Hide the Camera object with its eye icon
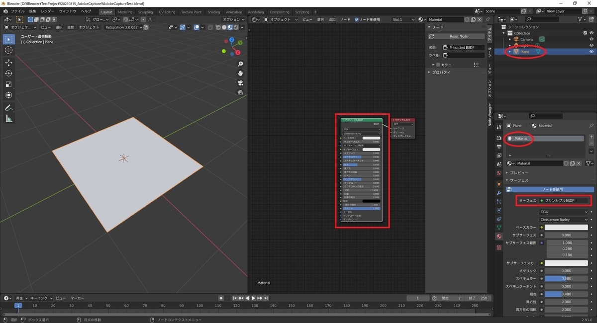597x323 pixels. (592, 39)
